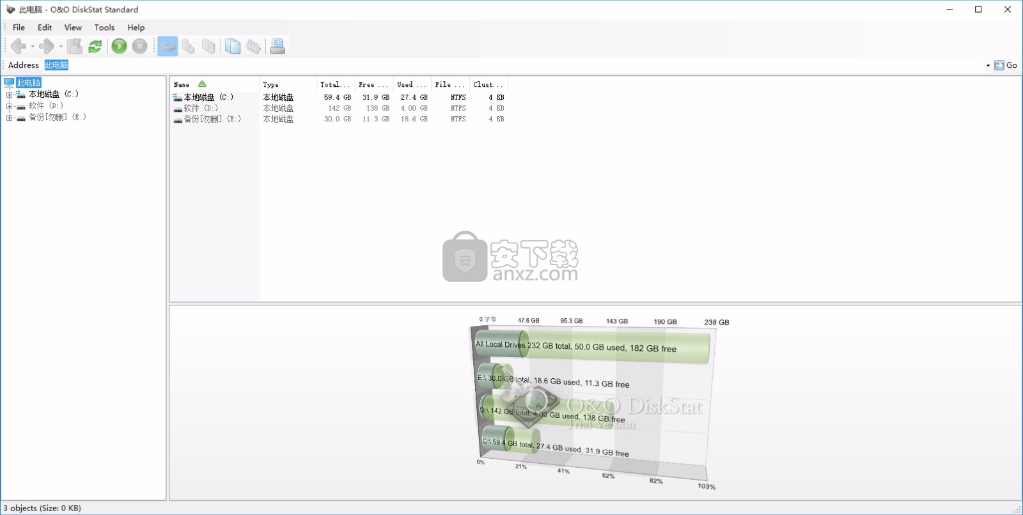Open the Forward history dropdown arrow
The image size is (1023, 515).
61,46
